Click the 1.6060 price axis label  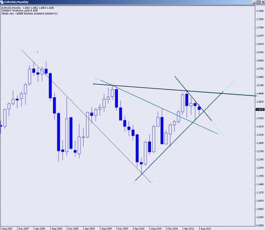point(260,60)
